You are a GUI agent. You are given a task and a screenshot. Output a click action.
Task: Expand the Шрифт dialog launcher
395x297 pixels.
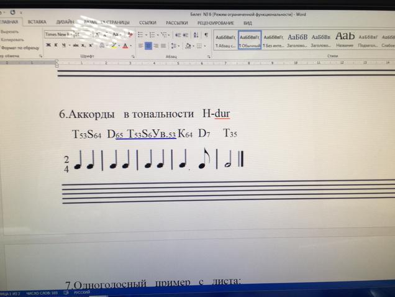point(133,57)
